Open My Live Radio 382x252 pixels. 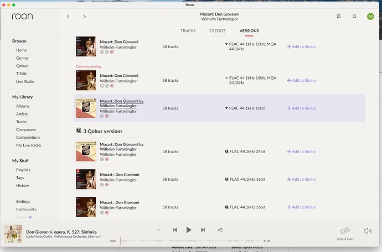click(28, 145)
